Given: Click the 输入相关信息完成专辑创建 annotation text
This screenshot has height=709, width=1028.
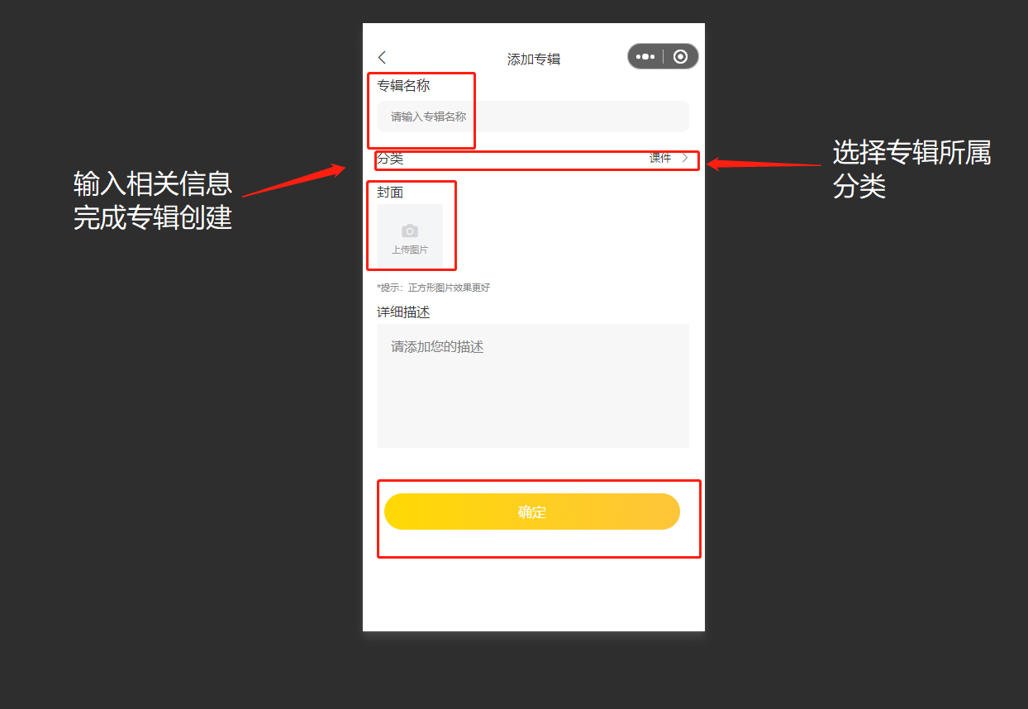Looking at the screenshot, I should tap(153, 199).
